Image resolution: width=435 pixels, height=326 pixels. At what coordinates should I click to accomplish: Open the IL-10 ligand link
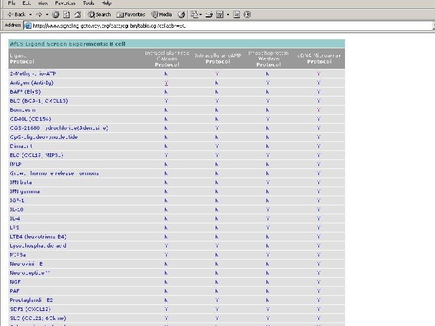pos(16,209)
